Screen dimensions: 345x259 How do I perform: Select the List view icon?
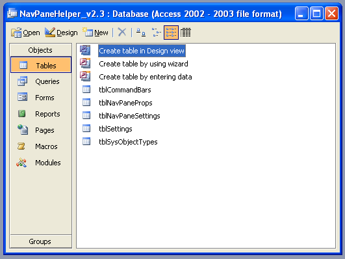[x=171, y=33]
